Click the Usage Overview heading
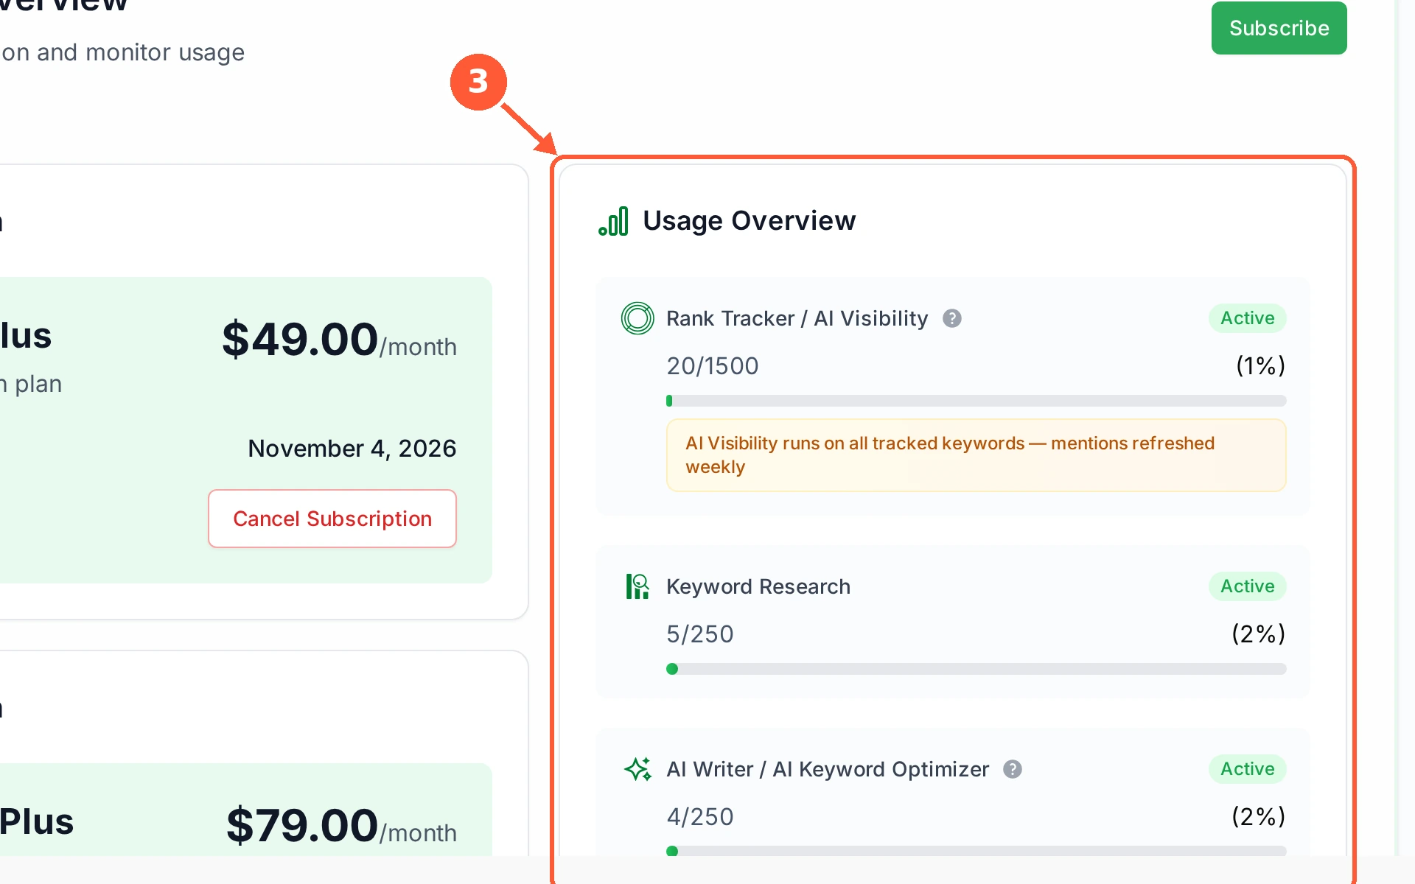This screenshot has height=884, width=1415. 750,221
